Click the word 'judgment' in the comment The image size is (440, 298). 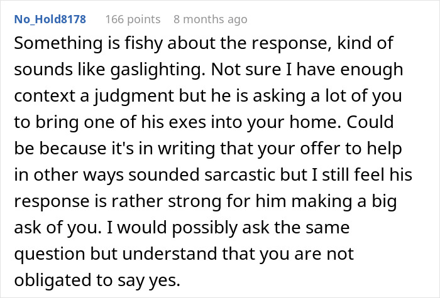click(x=134, y=97)
